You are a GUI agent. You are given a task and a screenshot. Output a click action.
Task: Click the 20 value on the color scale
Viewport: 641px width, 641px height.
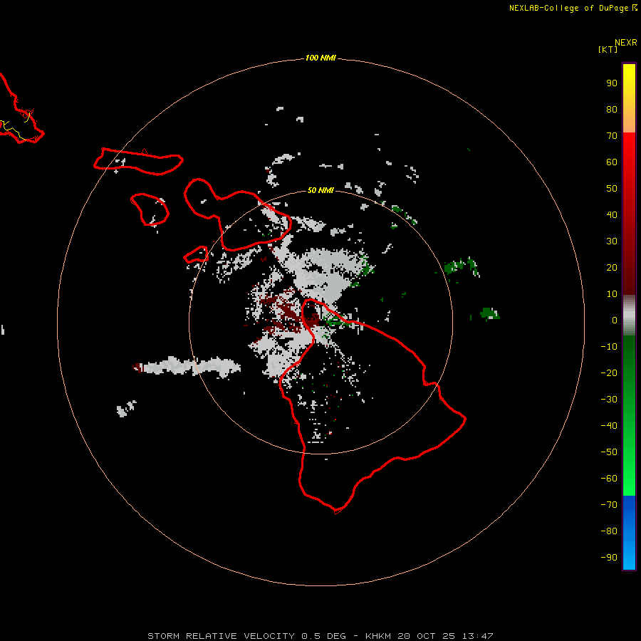tap(612, 267)
